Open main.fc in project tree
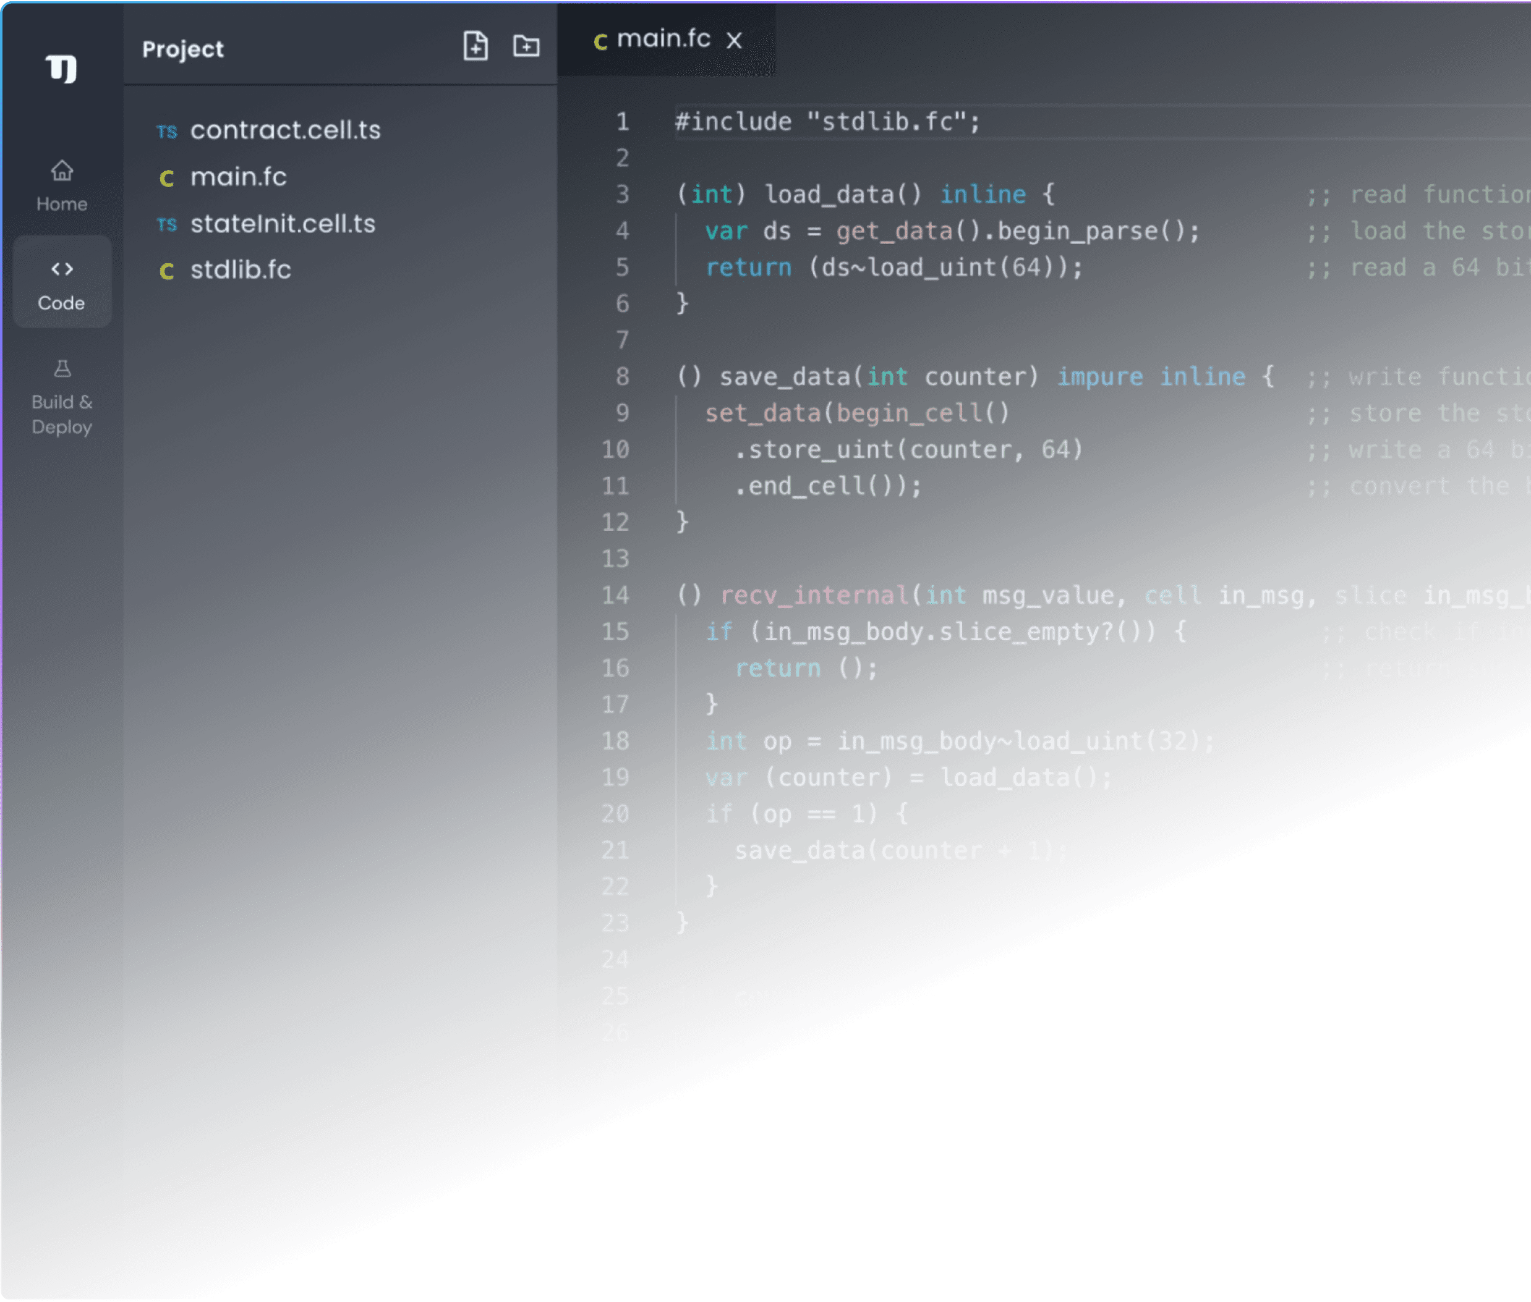The width and height of the screenshot is (1531, 1302). tap(238, 177)
